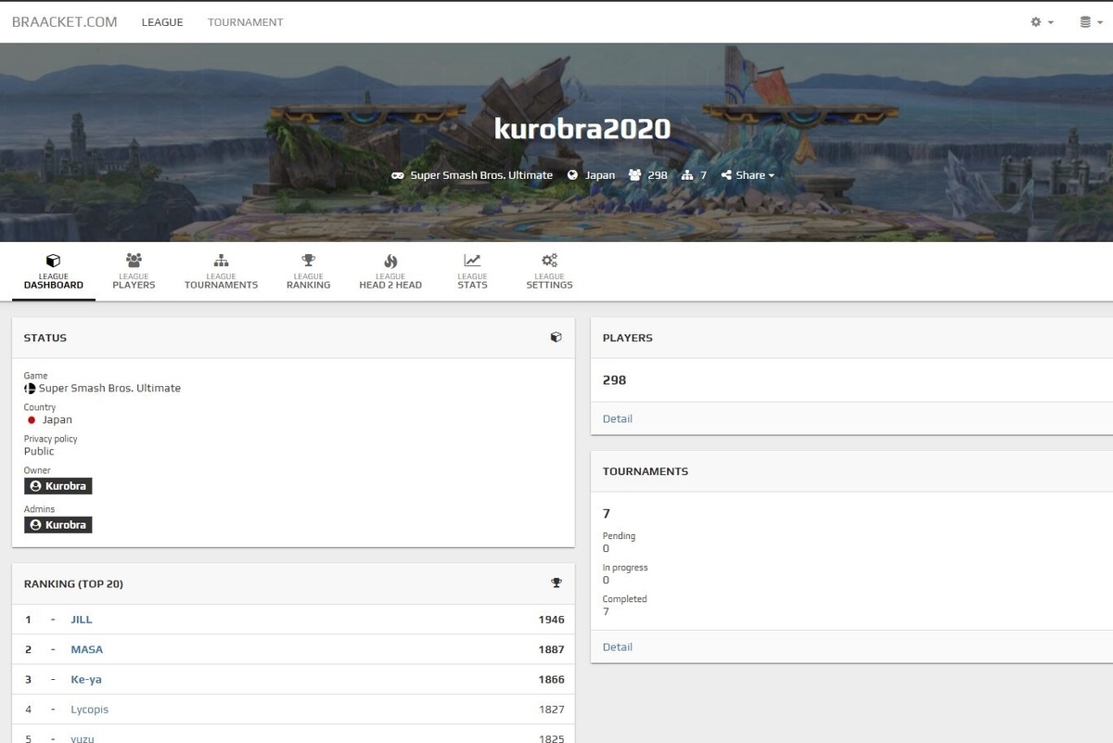Open ranked player MASA
1113x743 pixels.
pos(87,649)
